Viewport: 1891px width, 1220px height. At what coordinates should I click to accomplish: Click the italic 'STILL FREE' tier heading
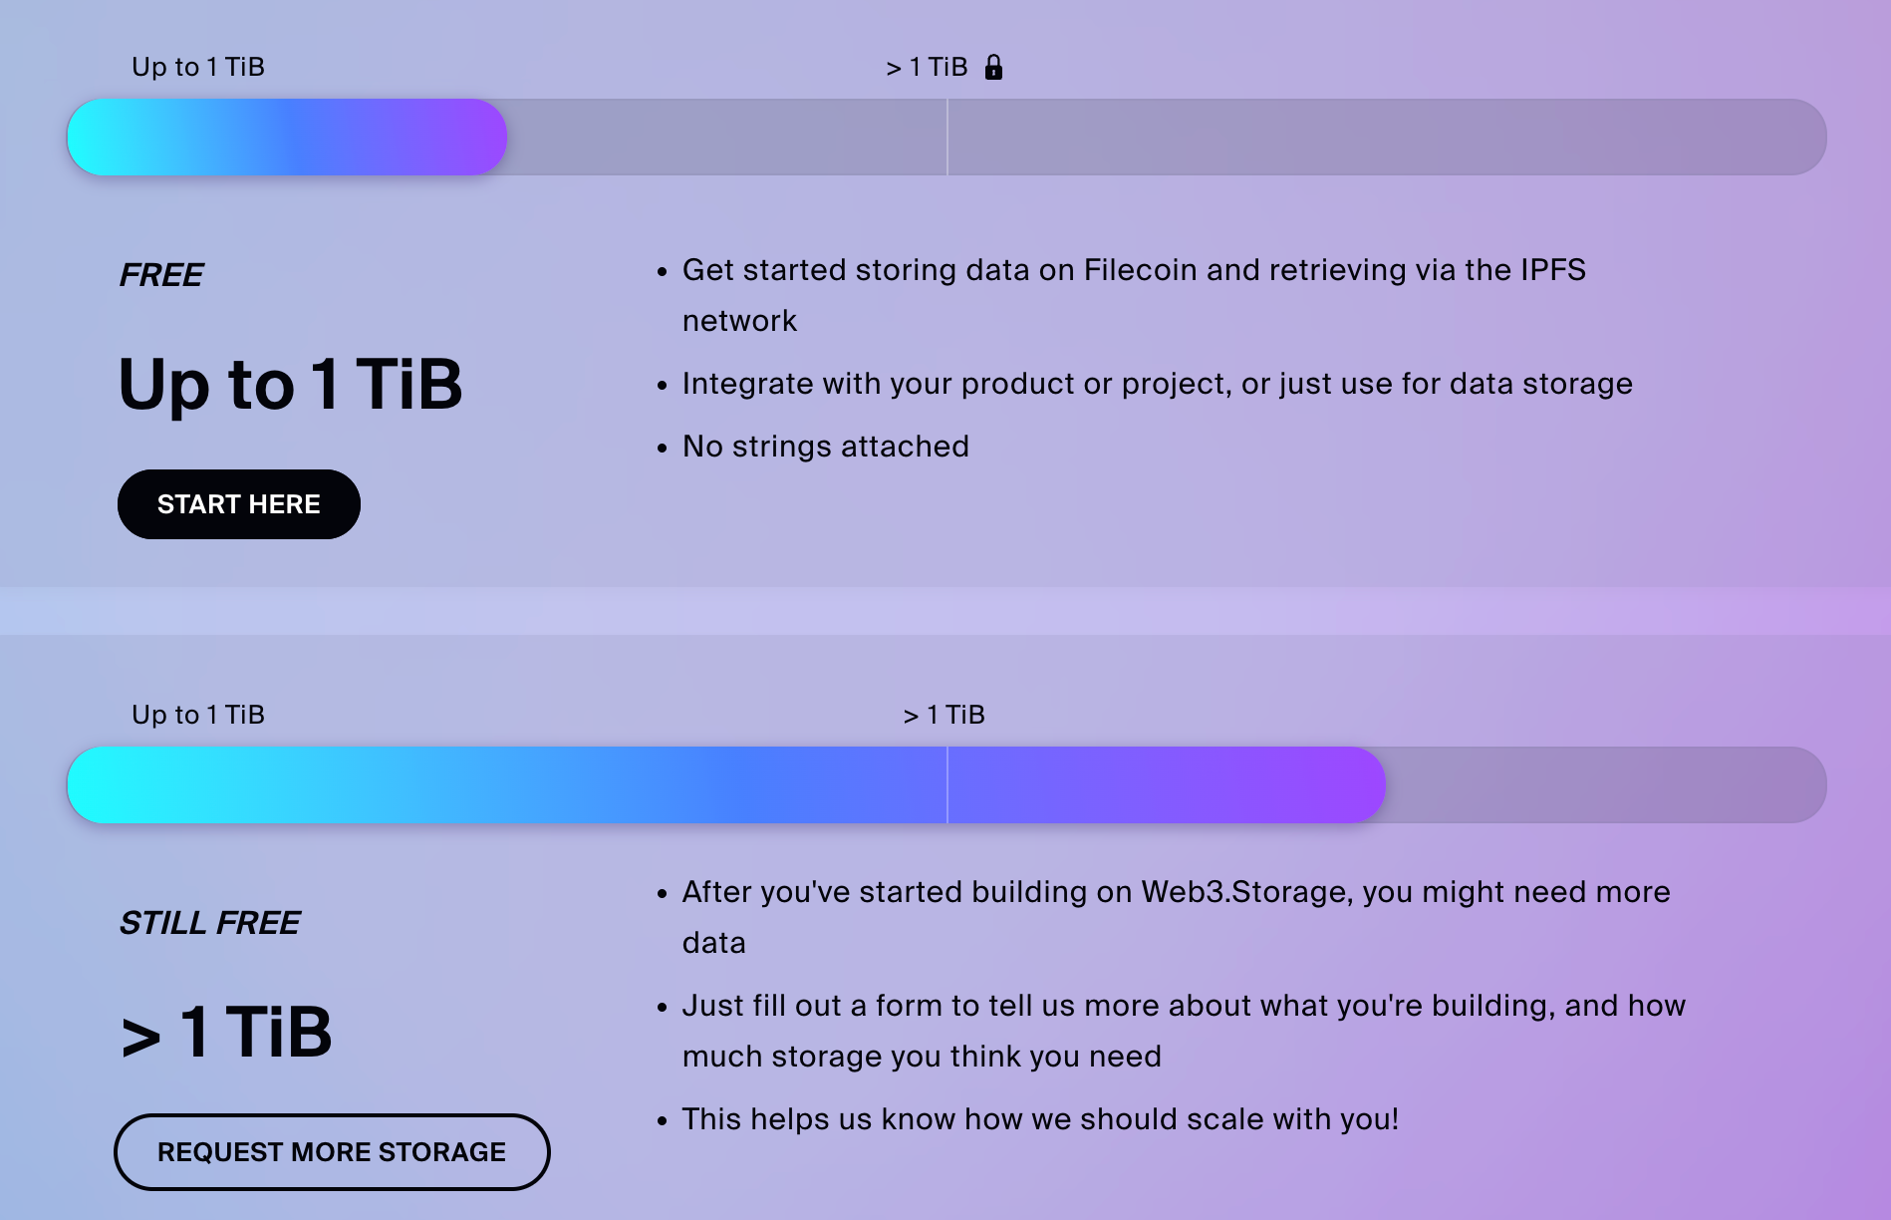pos(209,923)
